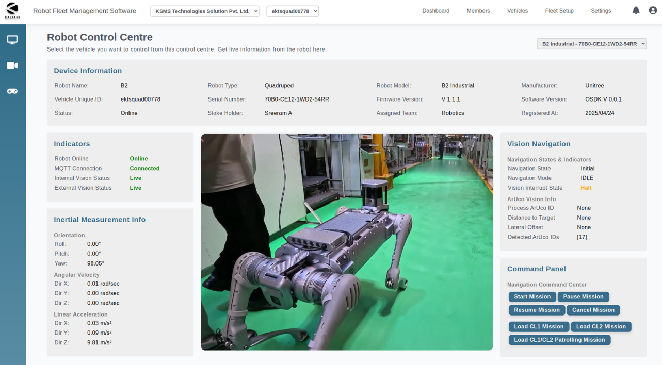This screenshot has width=662, height=365.
Task: Cancel the mission with Cancel Mission
Action: [x=593, y=310]
